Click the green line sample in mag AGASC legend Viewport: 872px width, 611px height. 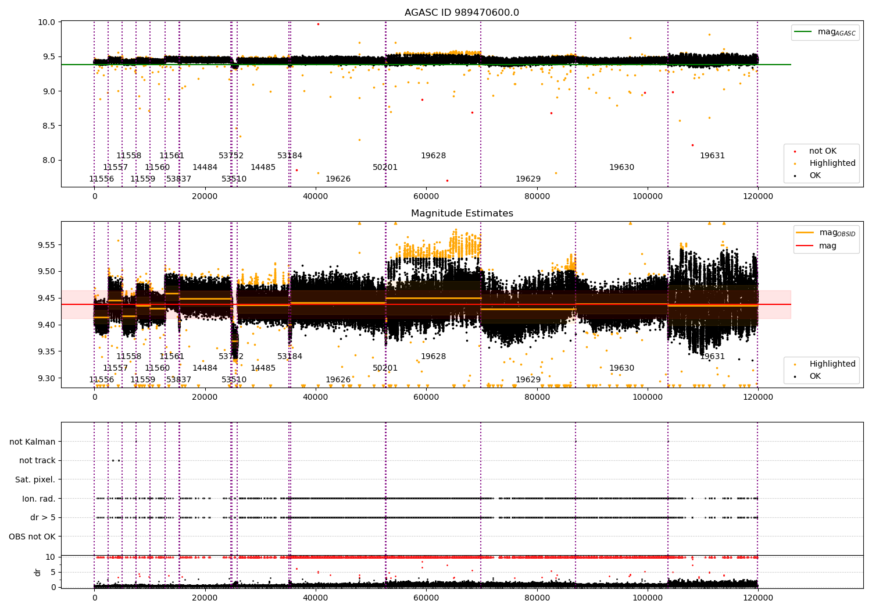[803, 32]
